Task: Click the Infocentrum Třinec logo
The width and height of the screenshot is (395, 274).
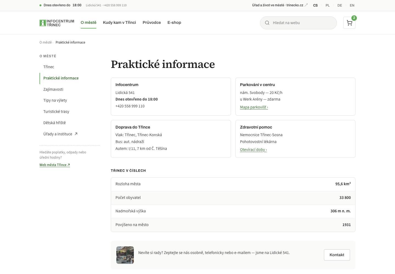Action: pos(57,23)
